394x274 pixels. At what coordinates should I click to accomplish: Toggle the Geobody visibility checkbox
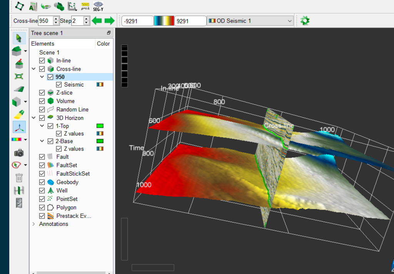(42, 182)
